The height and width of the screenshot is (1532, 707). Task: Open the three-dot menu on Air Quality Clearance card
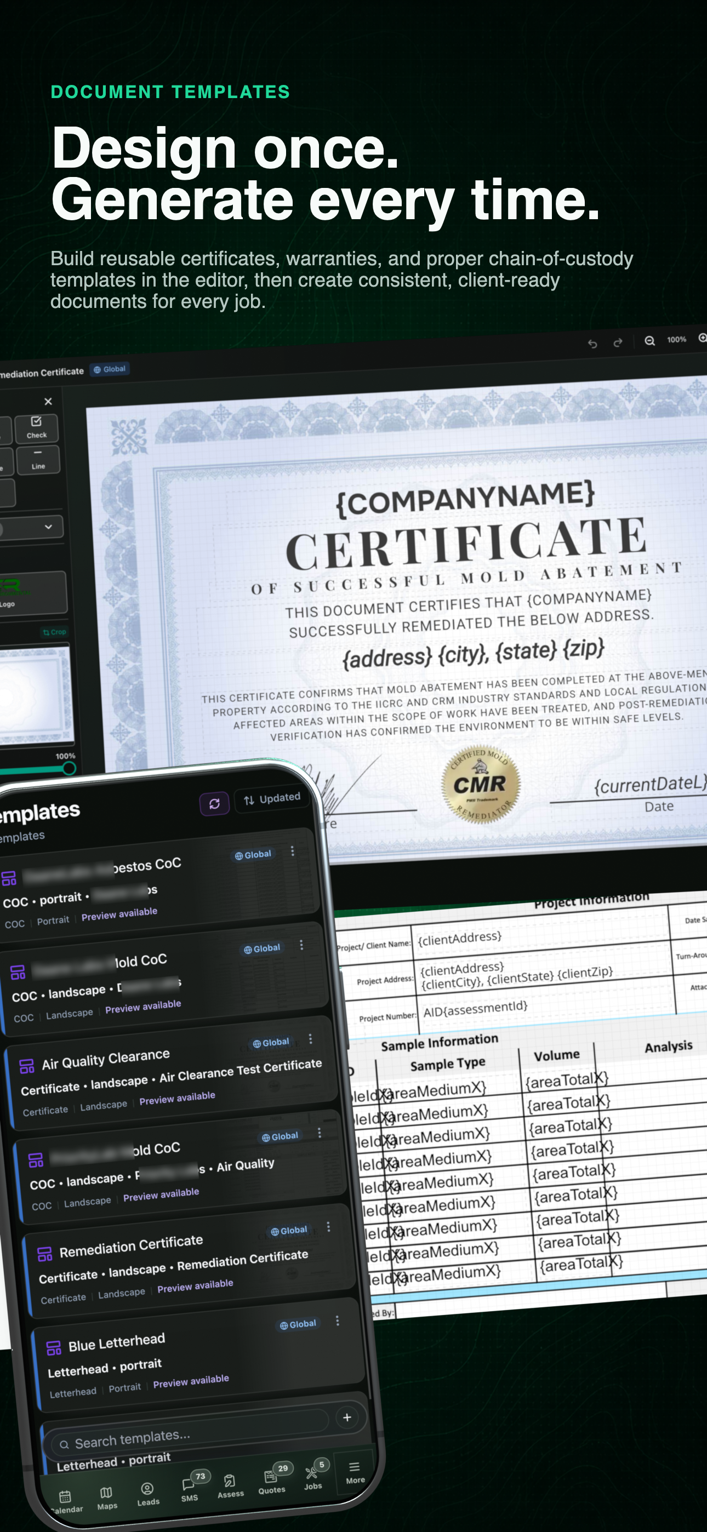(310, 1038)
